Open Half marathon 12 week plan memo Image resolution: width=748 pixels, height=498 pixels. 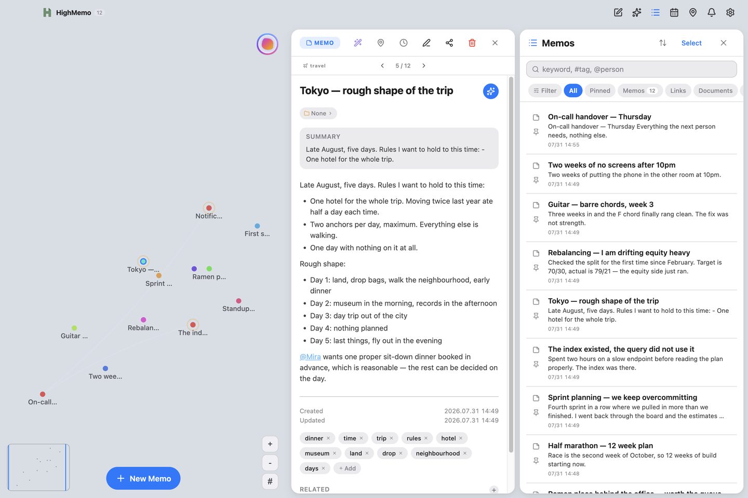point(632,459)
